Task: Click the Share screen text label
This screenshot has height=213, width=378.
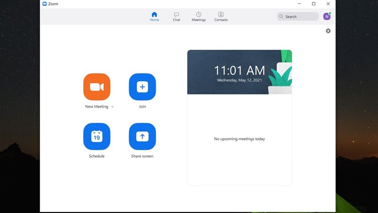Action: click(x=142, y=156)
